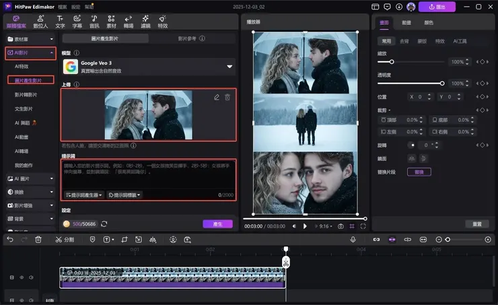Zoom out the timeline with minus icon

point(439,240)
